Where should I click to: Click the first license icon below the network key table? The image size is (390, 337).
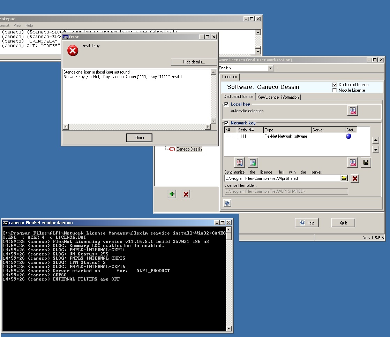[x=240, y=162]
